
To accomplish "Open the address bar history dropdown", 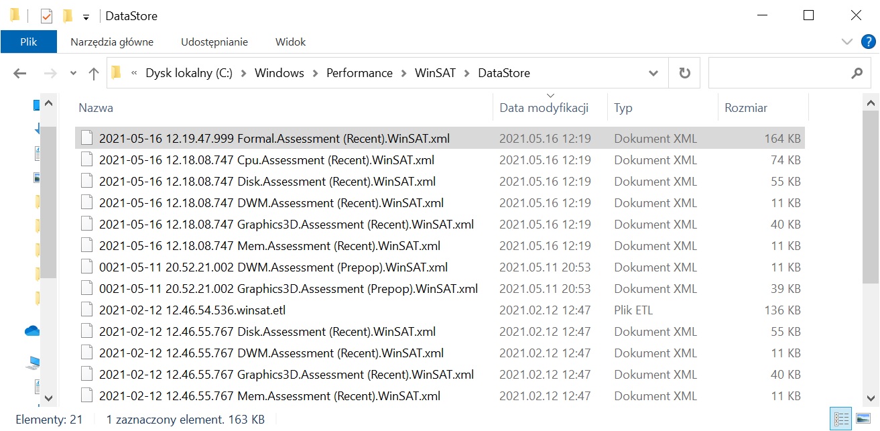I will [x=653, y=73].
